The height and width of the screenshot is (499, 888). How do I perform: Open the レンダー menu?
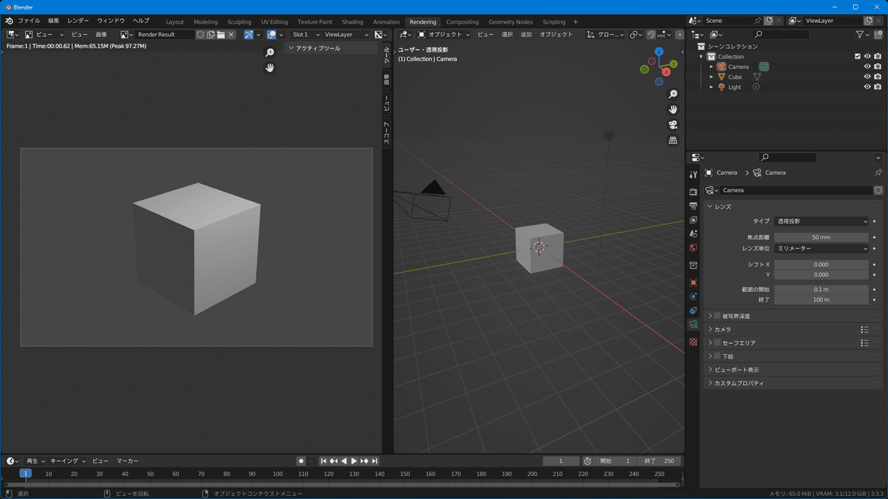tap(78, 21)
